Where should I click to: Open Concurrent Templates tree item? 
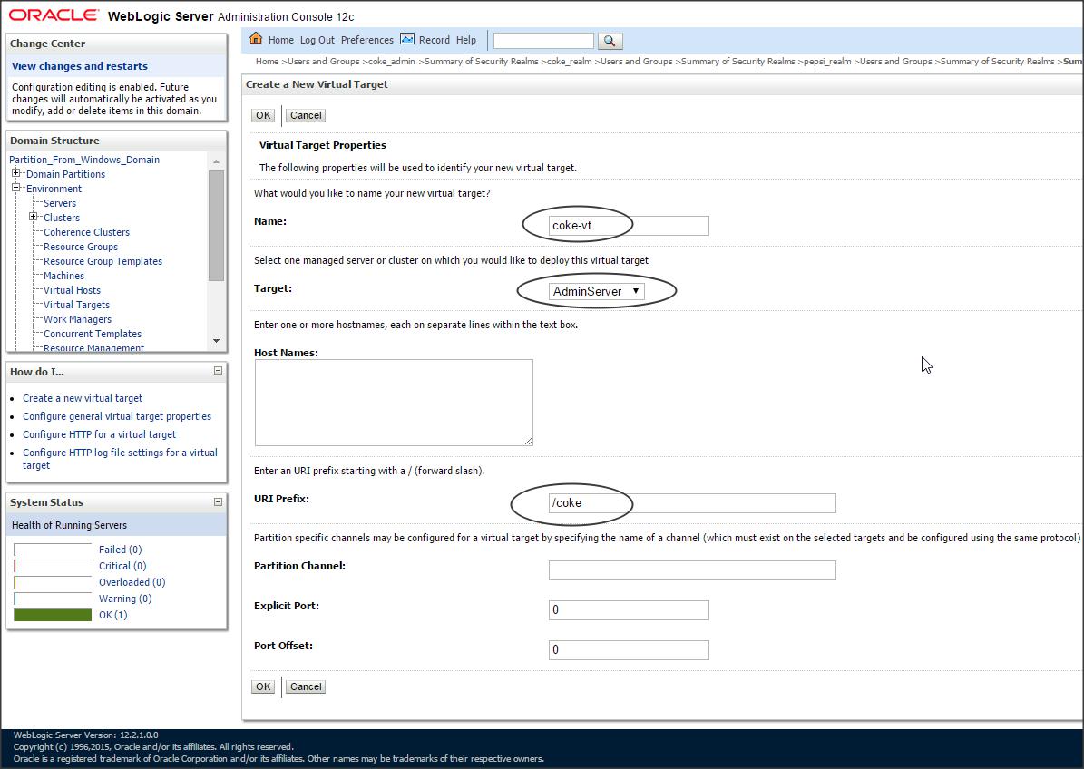[x=93, y=334]
